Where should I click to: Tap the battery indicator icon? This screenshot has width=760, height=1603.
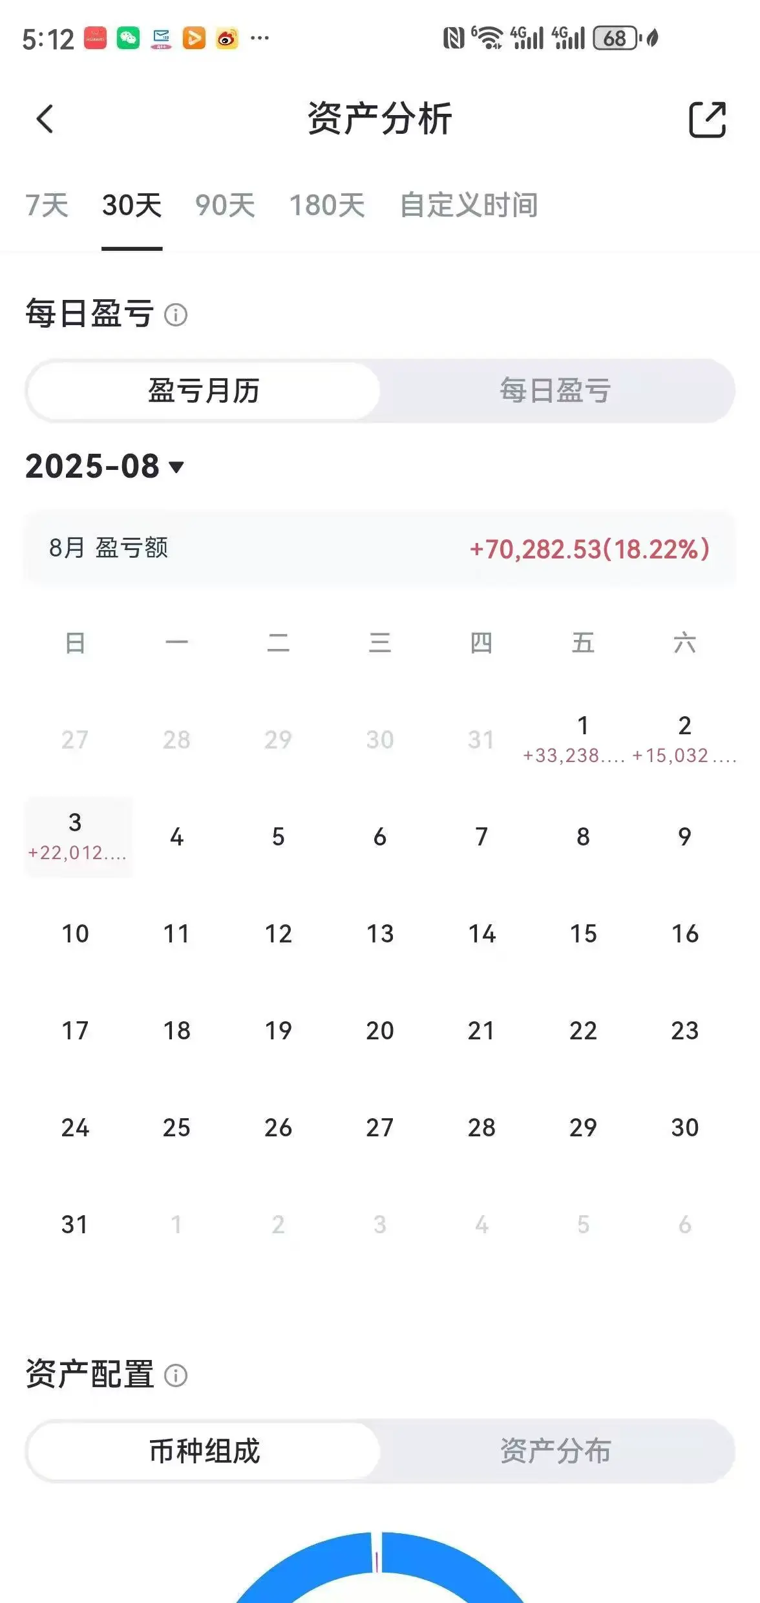617,38
